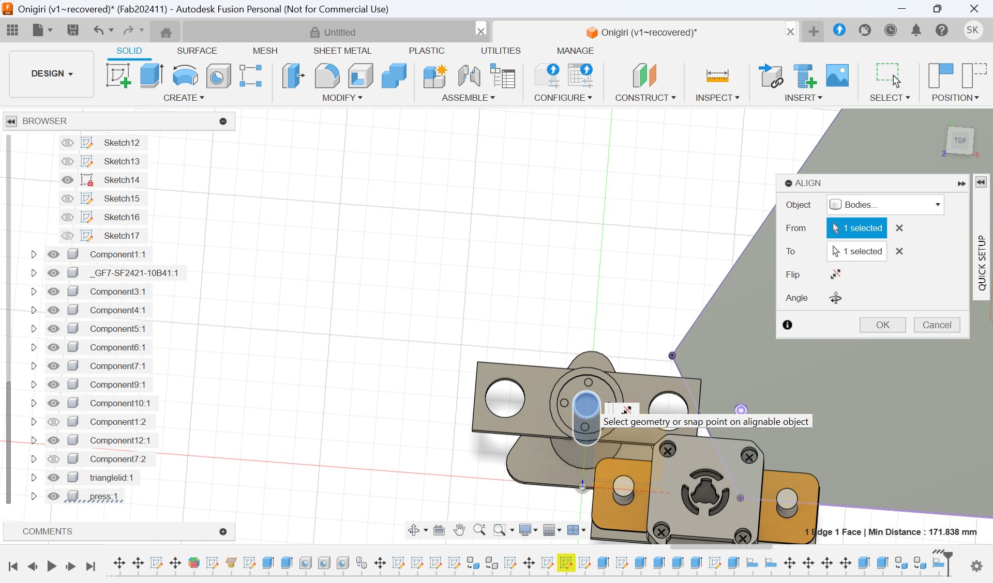Open the Data Panel grid icon
The image size is (993, 583).
[x=12, y=30]
